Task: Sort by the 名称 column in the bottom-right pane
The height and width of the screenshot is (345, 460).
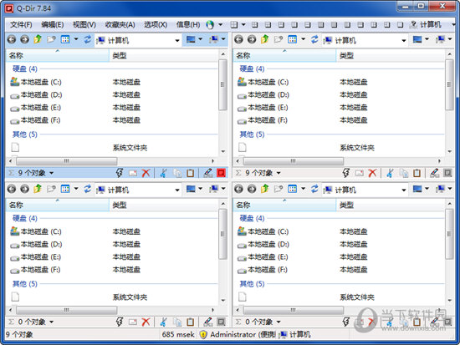Action: [284, 205]
